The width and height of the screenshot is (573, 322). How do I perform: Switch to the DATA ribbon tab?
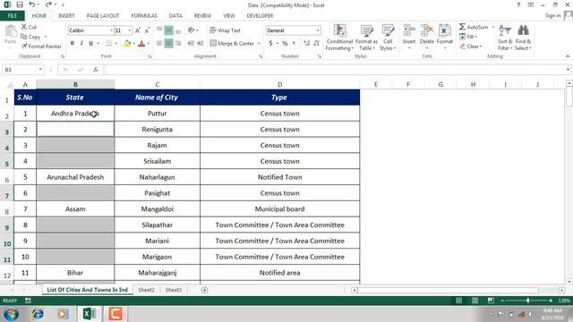[175, 16]
